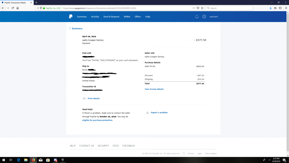Open Legal footer link
The height and width of the screenshot is (163, 289).
(x=199, y=153)
